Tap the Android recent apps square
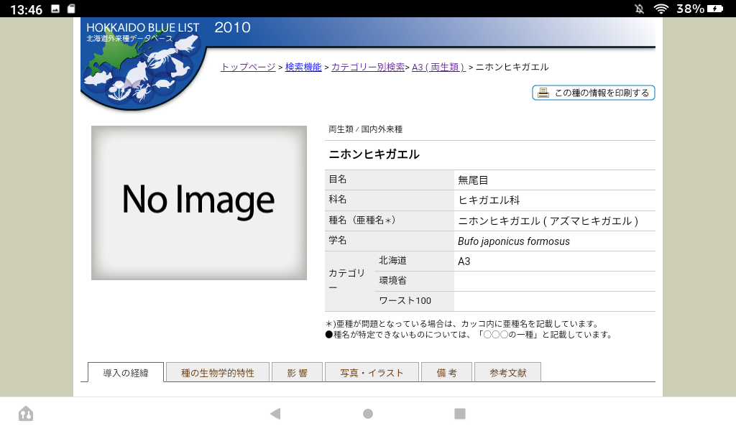736x431 pixels. (460, 414)
